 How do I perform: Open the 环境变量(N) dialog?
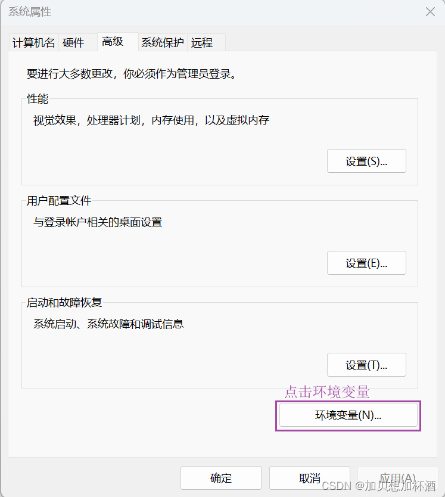(x=348, y=415)
